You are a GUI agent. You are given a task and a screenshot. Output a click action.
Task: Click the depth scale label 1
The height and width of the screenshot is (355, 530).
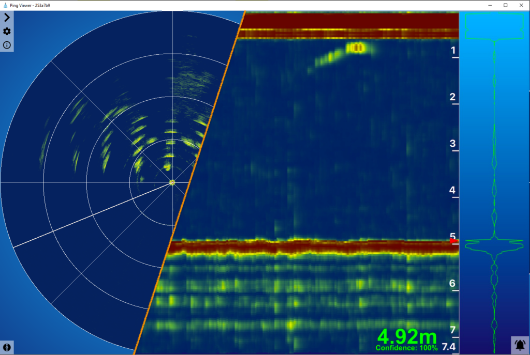[452, 50]
